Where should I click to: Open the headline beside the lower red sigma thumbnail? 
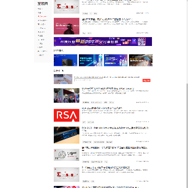[105, 168]
